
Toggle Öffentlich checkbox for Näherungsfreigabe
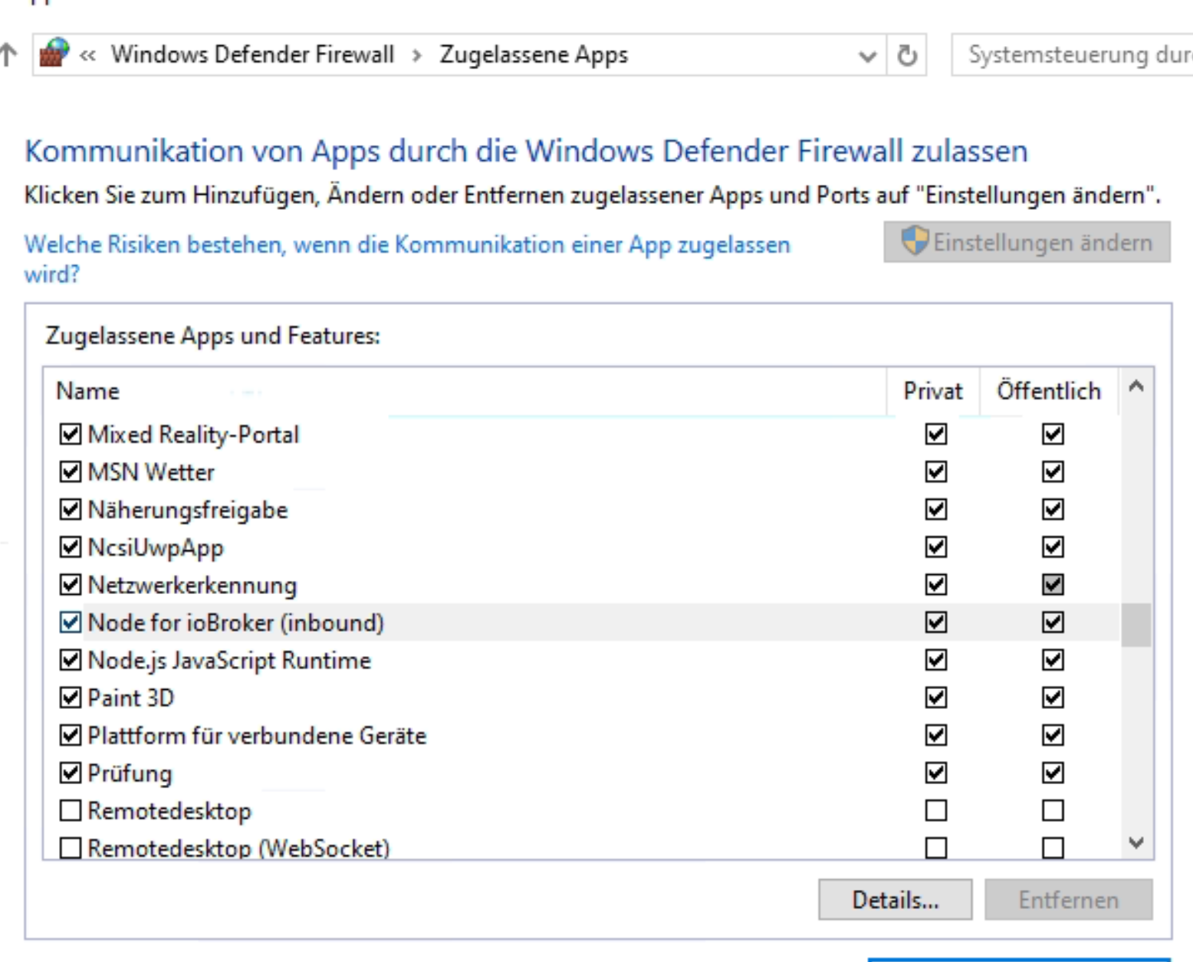(1053, 509)
